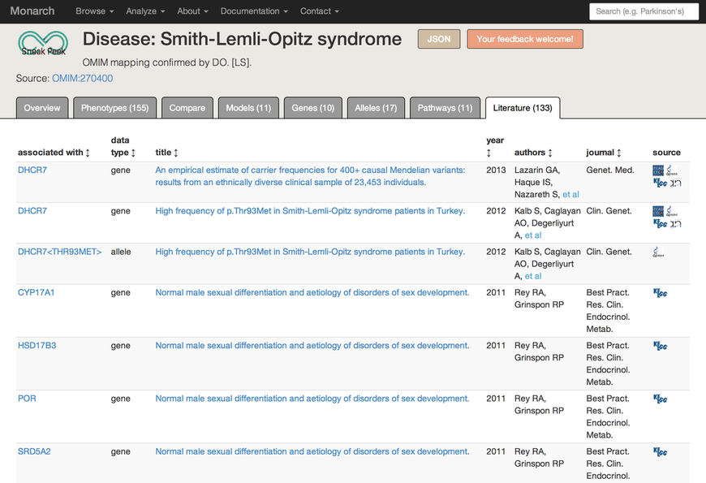Expand et al authors in Lazarin row
This screenshot has width=706, height=483.
coord(571,194)
